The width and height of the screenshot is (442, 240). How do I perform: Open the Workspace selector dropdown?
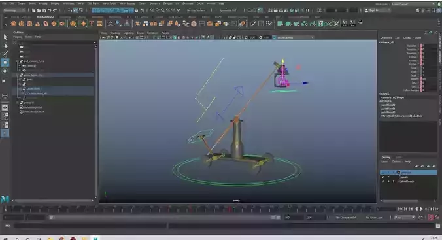[x=413, y=4]
